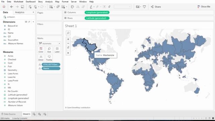Save the workbook with the disk icon

coord(23,7)
